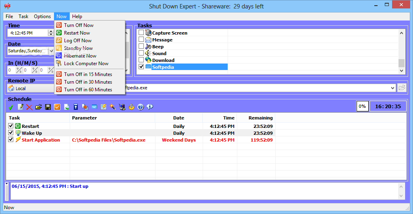Open the Help menu
413x214 pixels.
[x=77, y=16]
